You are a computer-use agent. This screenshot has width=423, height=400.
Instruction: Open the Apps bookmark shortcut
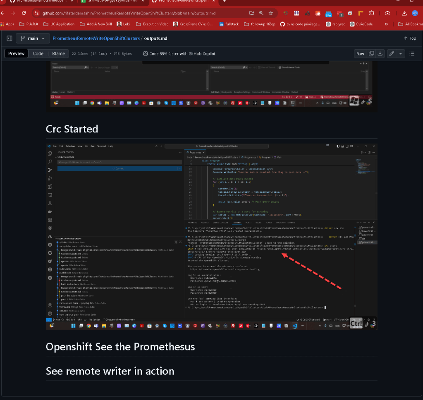pos(7,24)
